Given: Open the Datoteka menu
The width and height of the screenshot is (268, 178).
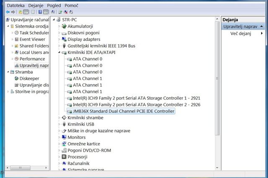Looking at the screenshot, I should [15, 5].
